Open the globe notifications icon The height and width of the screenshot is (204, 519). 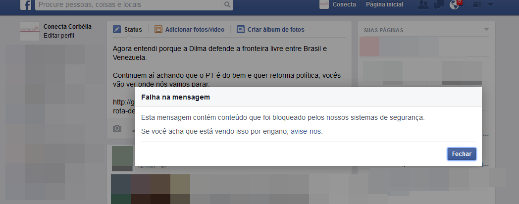[455, 4]
